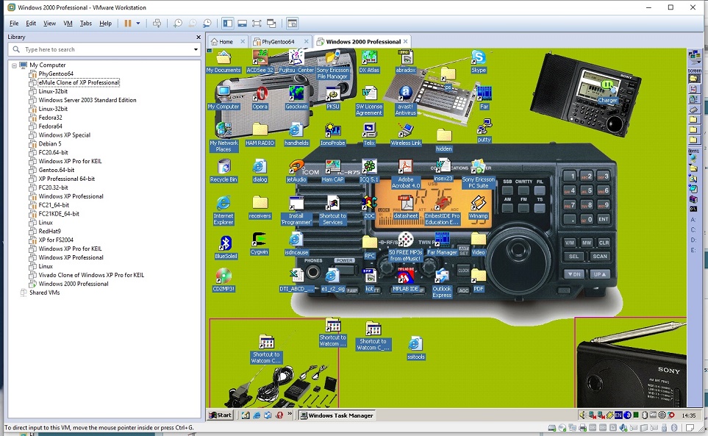
Task: Close the Library panel
Action: tap(199, 37)
